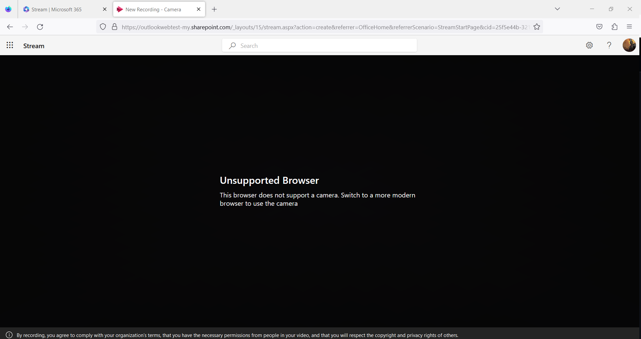Open Stream help via question mark icon
Image resolution: width=641 pixels, height=339 pixels.
pyautogui.click(x=609, y=45)
